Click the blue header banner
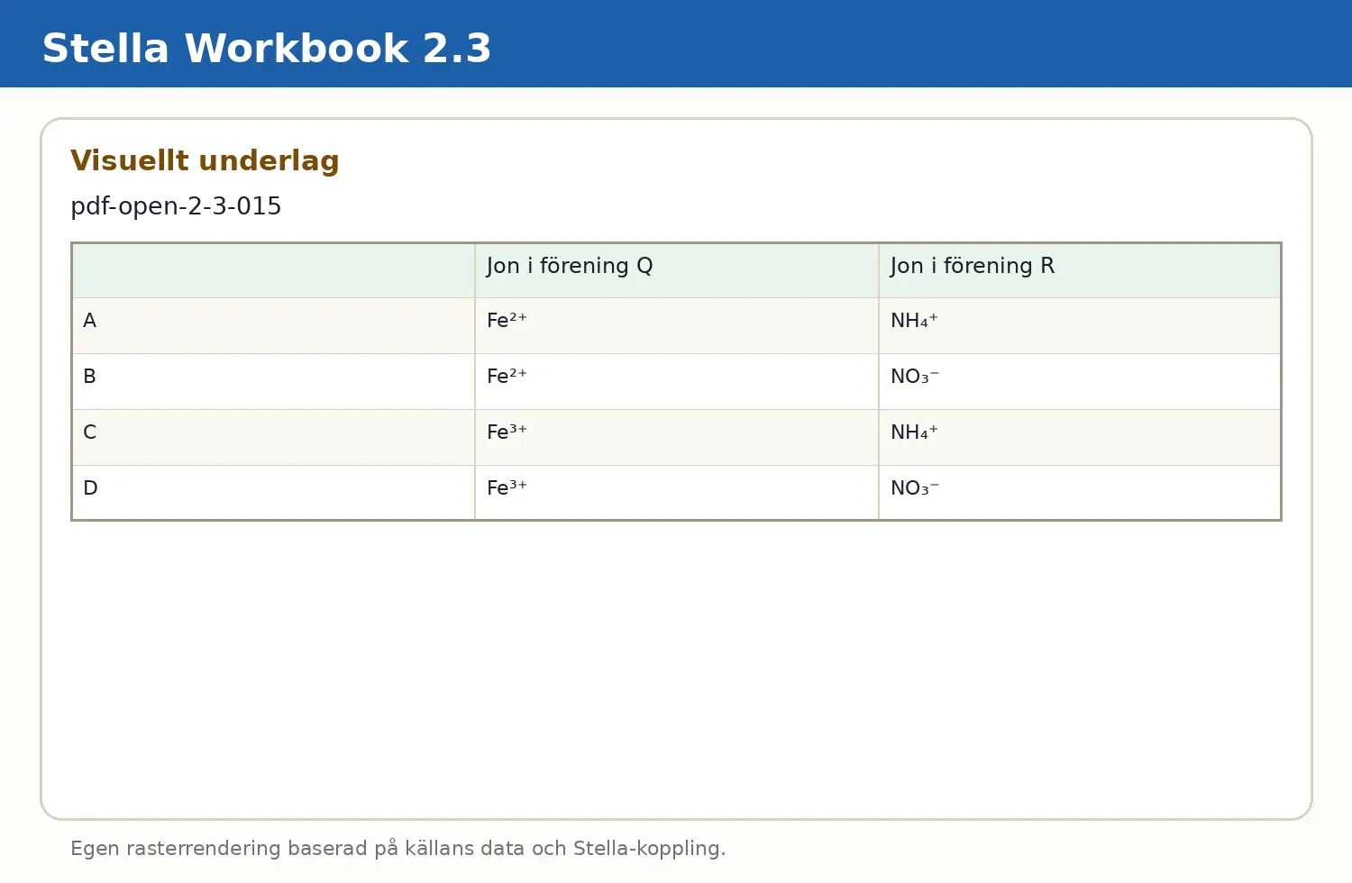 click(676, 43)
